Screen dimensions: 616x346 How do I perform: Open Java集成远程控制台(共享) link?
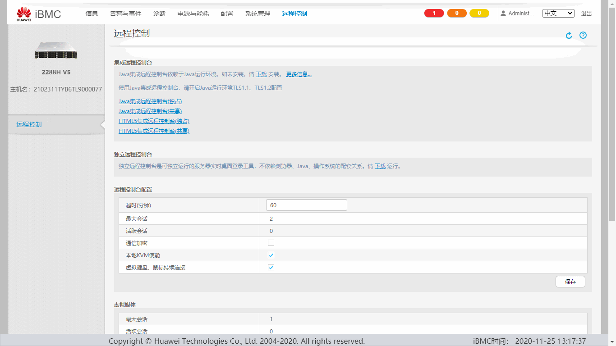click(150, 111)
